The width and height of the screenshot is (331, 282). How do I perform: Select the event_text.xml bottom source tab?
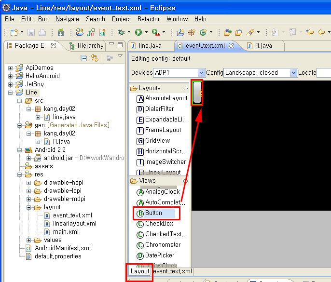[x=172, y=271]
